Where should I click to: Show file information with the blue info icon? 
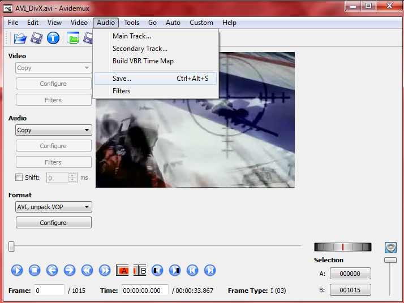(53, 38)
